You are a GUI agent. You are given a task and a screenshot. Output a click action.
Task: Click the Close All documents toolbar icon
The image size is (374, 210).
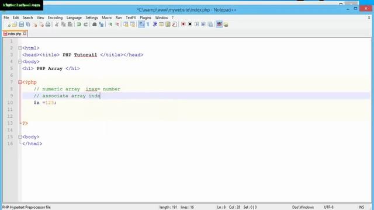[x=41, y=24]
